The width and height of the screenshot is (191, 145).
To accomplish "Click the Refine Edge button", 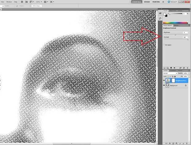I will [x=37, y=6].
